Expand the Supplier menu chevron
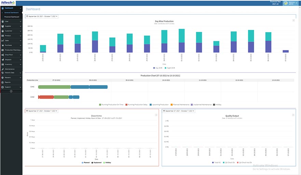 click(x=20, y=26)
